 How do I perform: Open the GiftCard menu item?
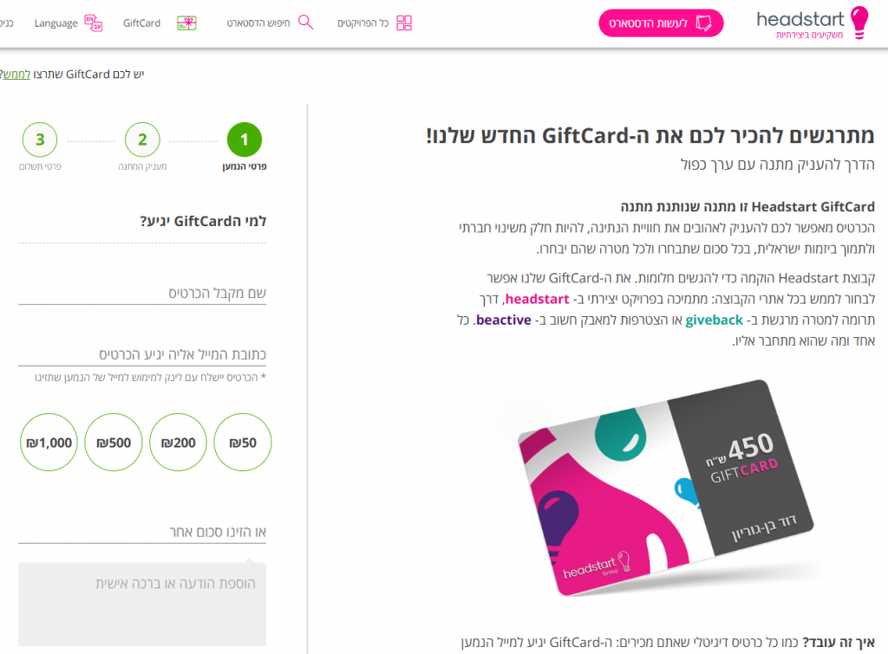141,23
